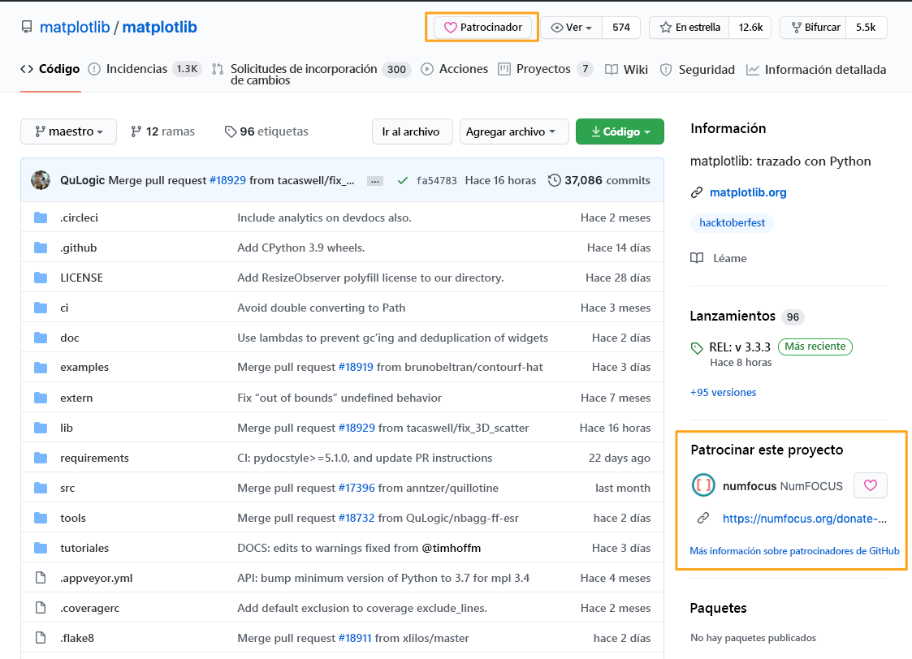View the 37,086 commits history
The width and height of the screenshot is (912, 659).
click(x=599, y=180)
